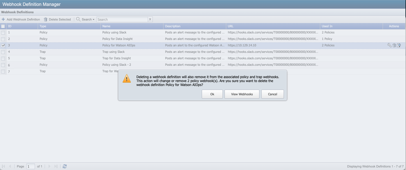The image size is (406, 170).
Task: Click the Policy for Data Insight name cell
Action: click(118, 39)
